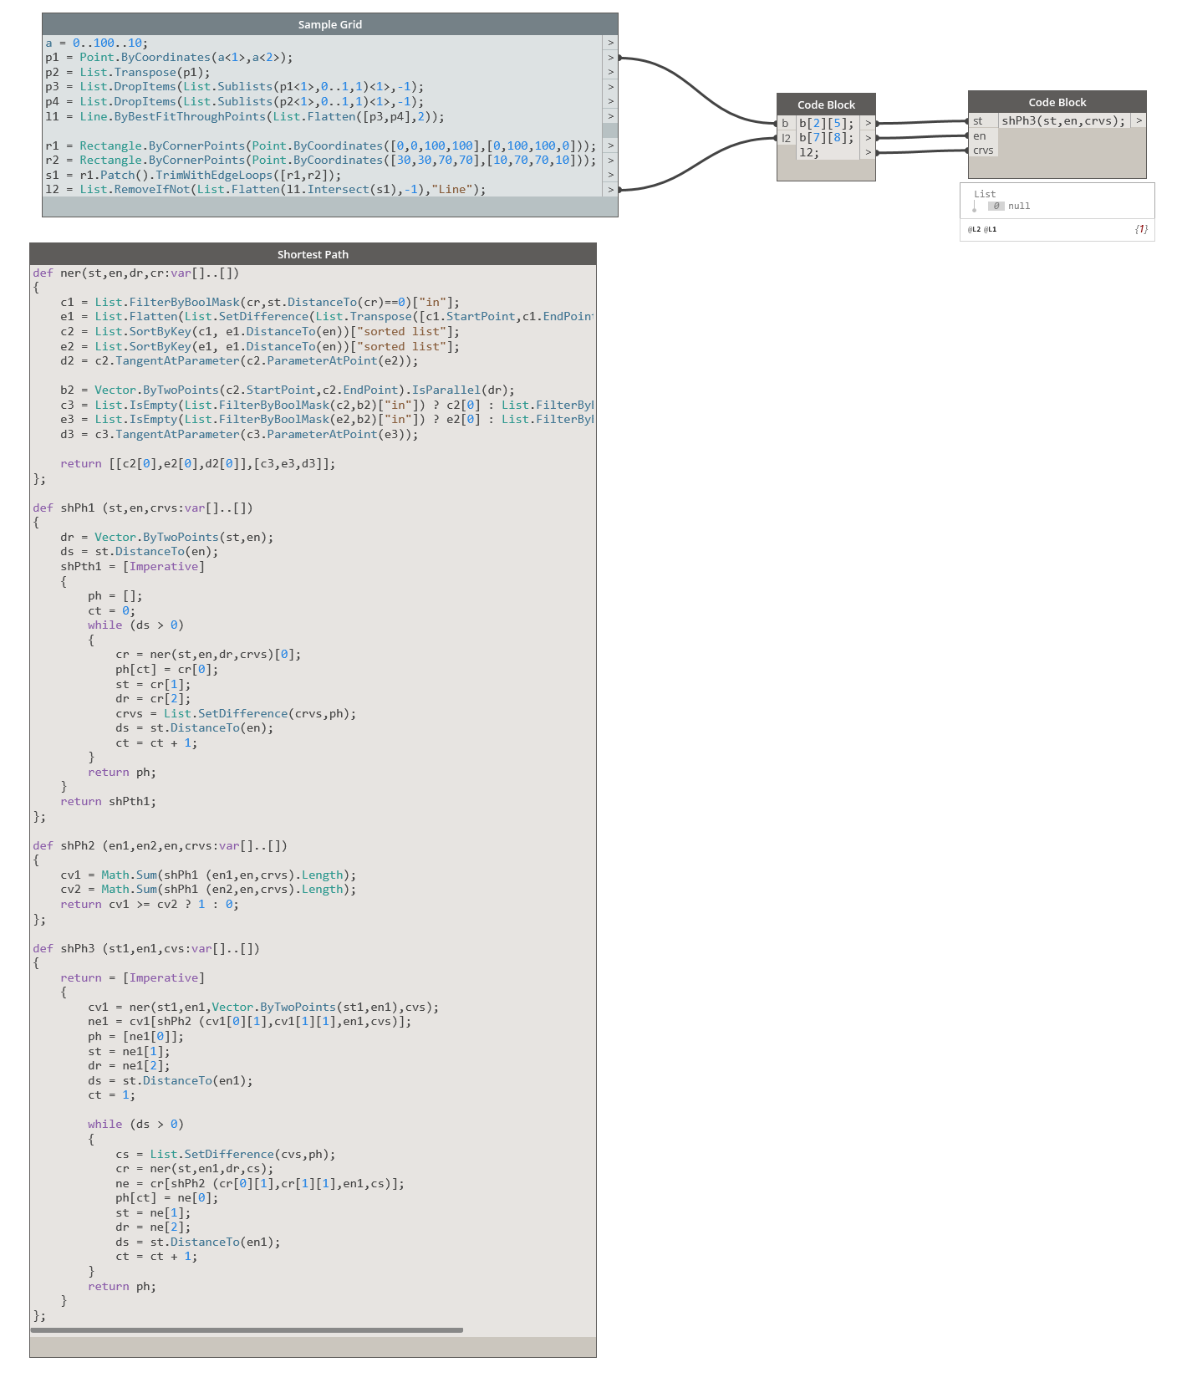Select the crvs input port
This screenshot has width=1177, height=1393.
pos(983,151)
